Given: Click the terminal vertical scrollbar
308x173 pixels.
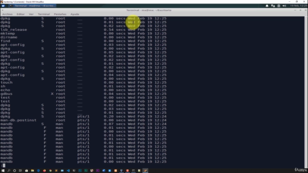Looking at the screenshot, I should tap(306, 92).
